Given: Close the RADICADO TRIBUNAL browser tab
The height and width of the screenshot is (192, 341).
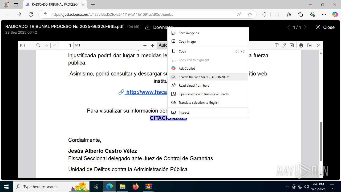Looking at the screenshot, I should pyautogui.click(x=83, y=5).
